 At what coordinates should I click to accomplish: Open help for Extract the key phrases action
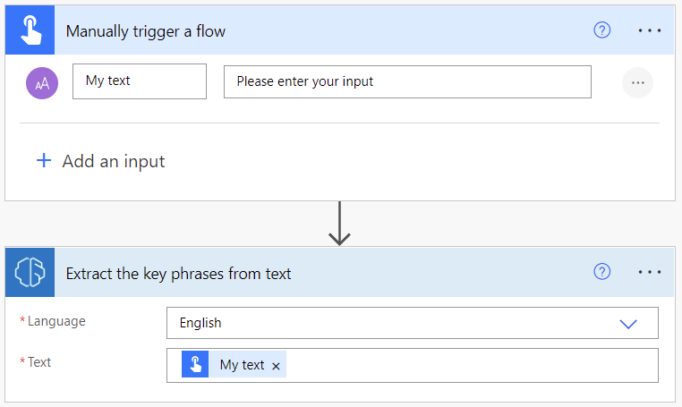point(602,272)
